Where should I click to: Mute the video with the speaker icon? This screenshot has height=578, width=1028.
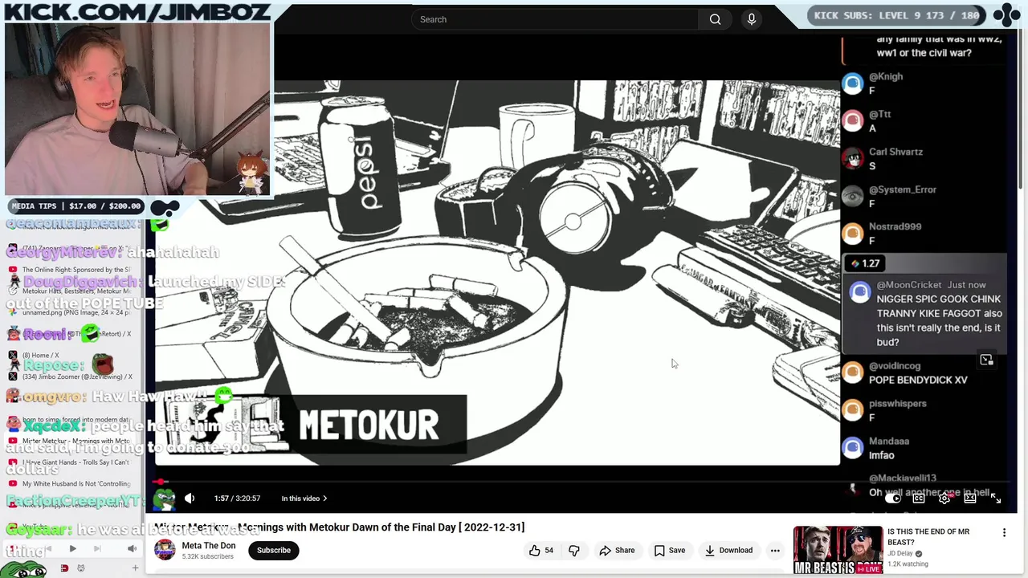coord(190,499)
